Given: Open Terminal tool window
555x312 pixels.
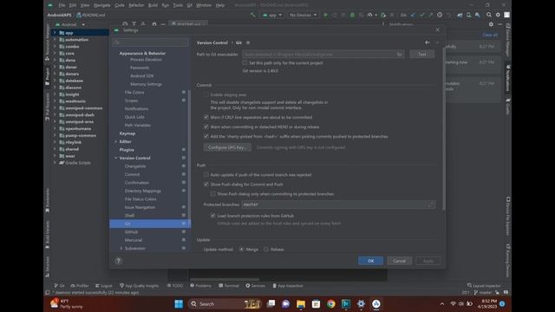Looking at the screenshot, I should click(229, 285).
